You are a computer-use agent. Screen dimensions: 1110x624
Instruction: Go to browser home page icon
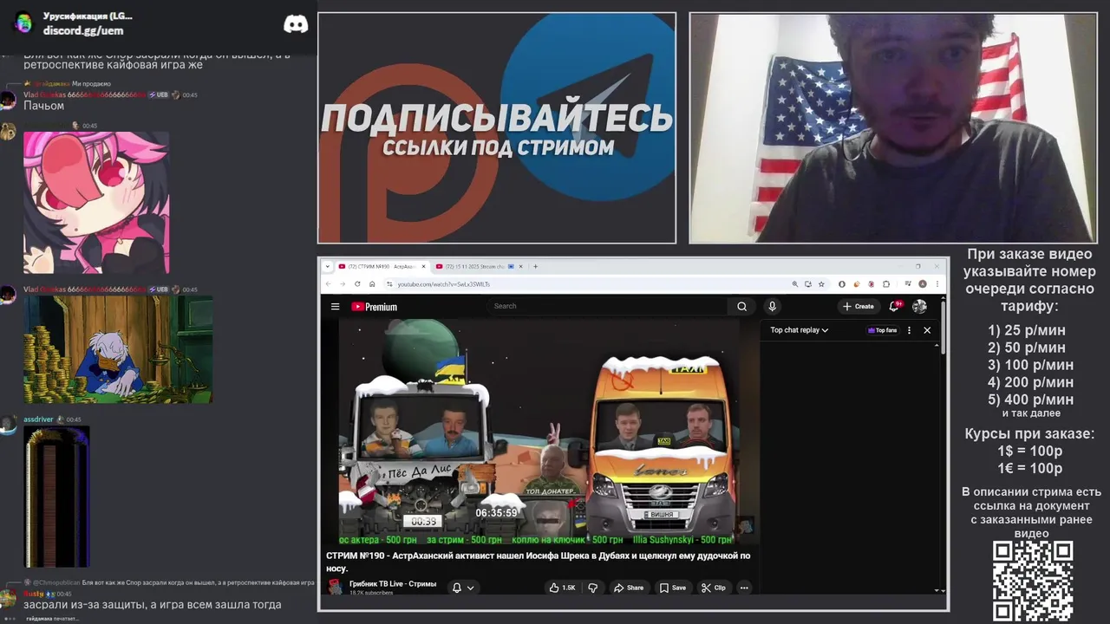(372, 283)
